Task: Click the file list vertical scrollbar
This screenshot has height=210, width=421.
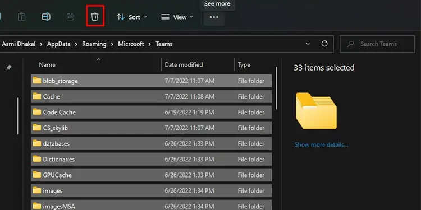Action: click(276, 88)
